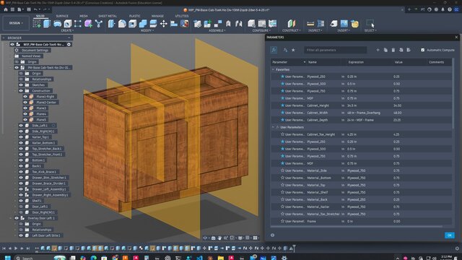Hide the Back:1 component
Image resolution: width=462 pixels, height=260 pixels.
click(x=21, y=166)
